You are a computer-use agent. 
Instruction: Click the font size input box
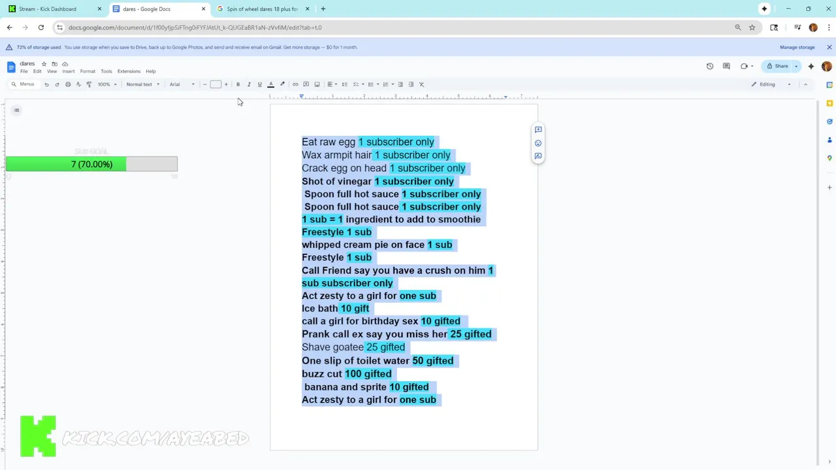point(216,84)
